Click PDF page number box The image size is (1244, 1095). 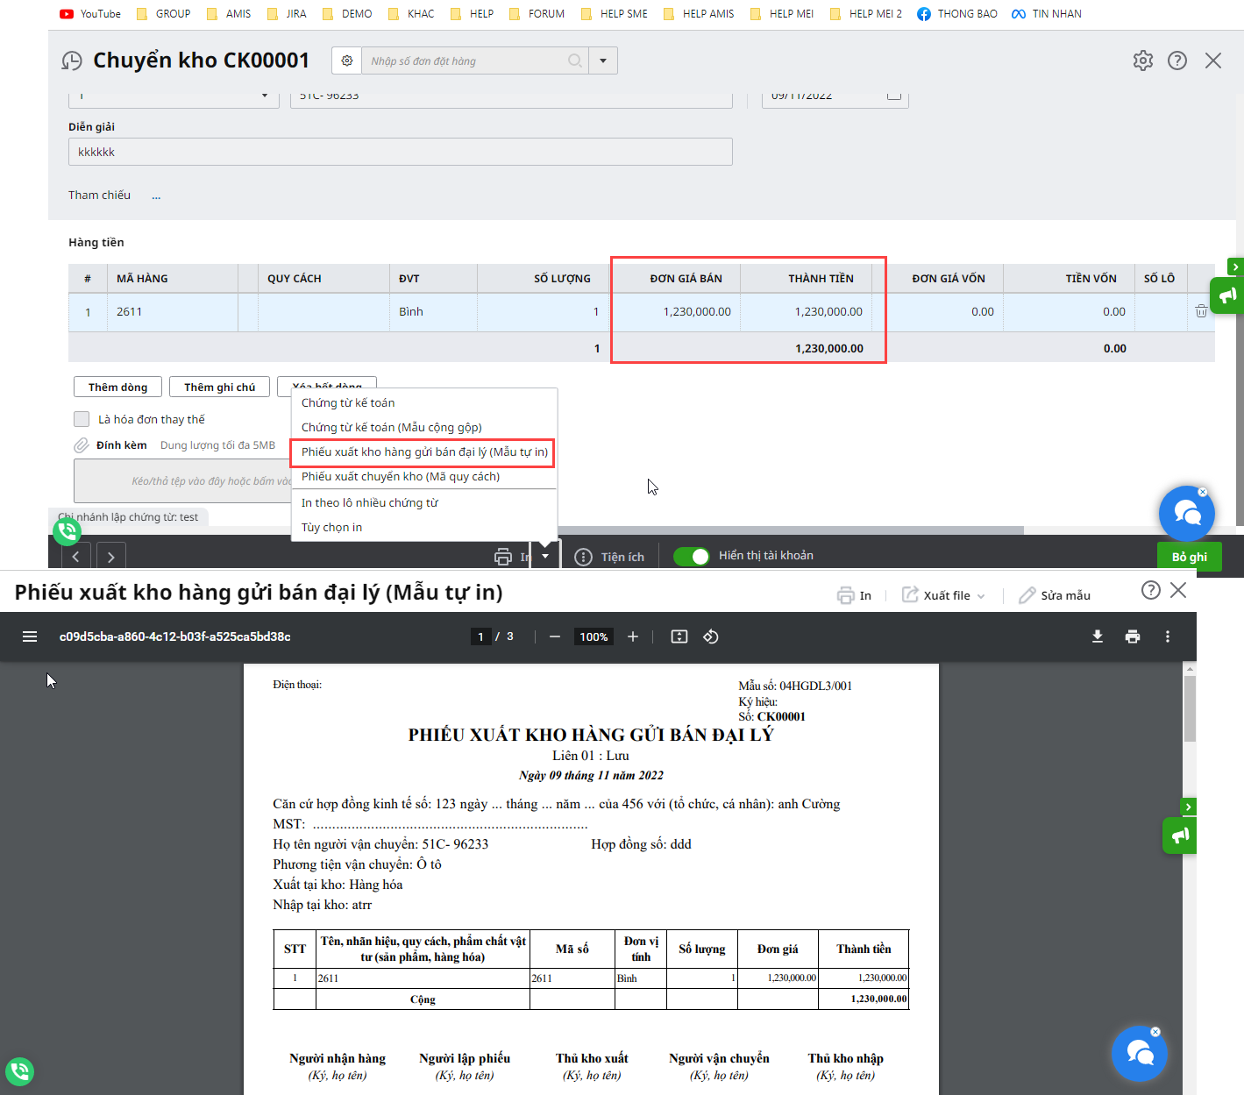tap(480, 636)
